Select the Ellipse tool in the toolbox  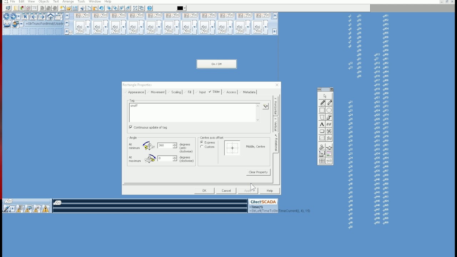tap(329, 110)
